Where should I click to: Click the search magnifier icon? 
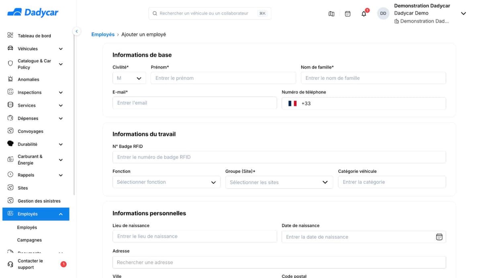155,13
